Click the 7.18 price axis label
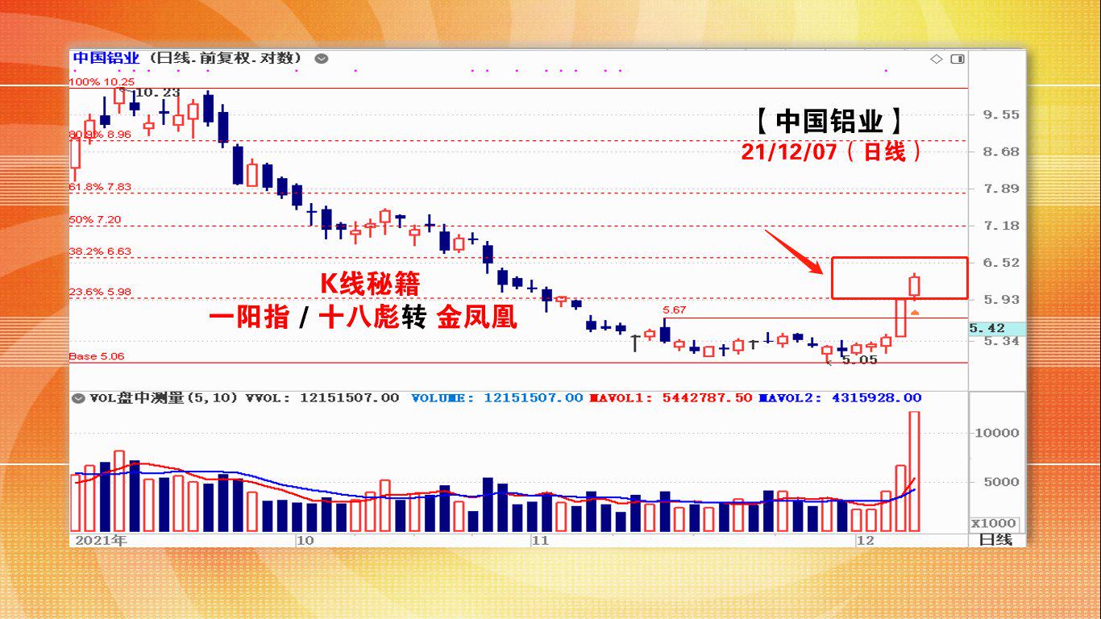Image resolution: width=1101 pixels, height=619 pixels. click(x=1001, y=226)
